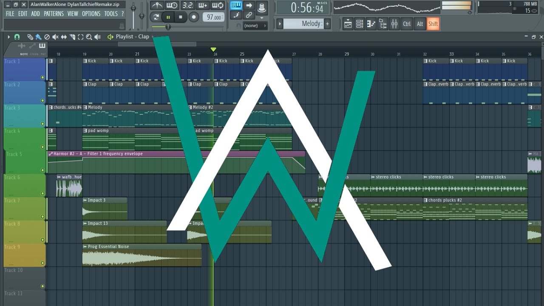Mute Track 4 with its green dot

coord(42,147)
